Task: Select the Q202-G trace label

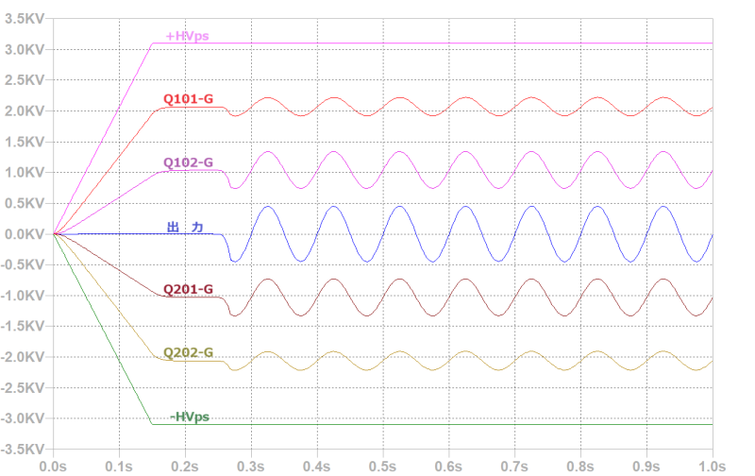Action: coord(188,352)
